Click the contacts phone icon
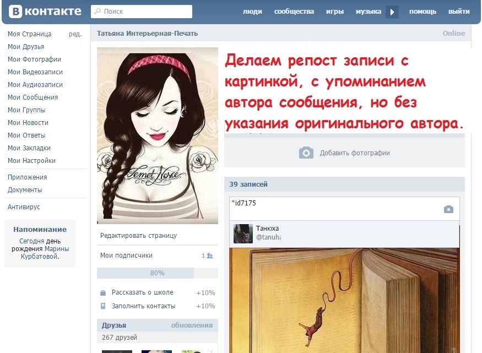The image size is (482, 353). tap(103, 306)
